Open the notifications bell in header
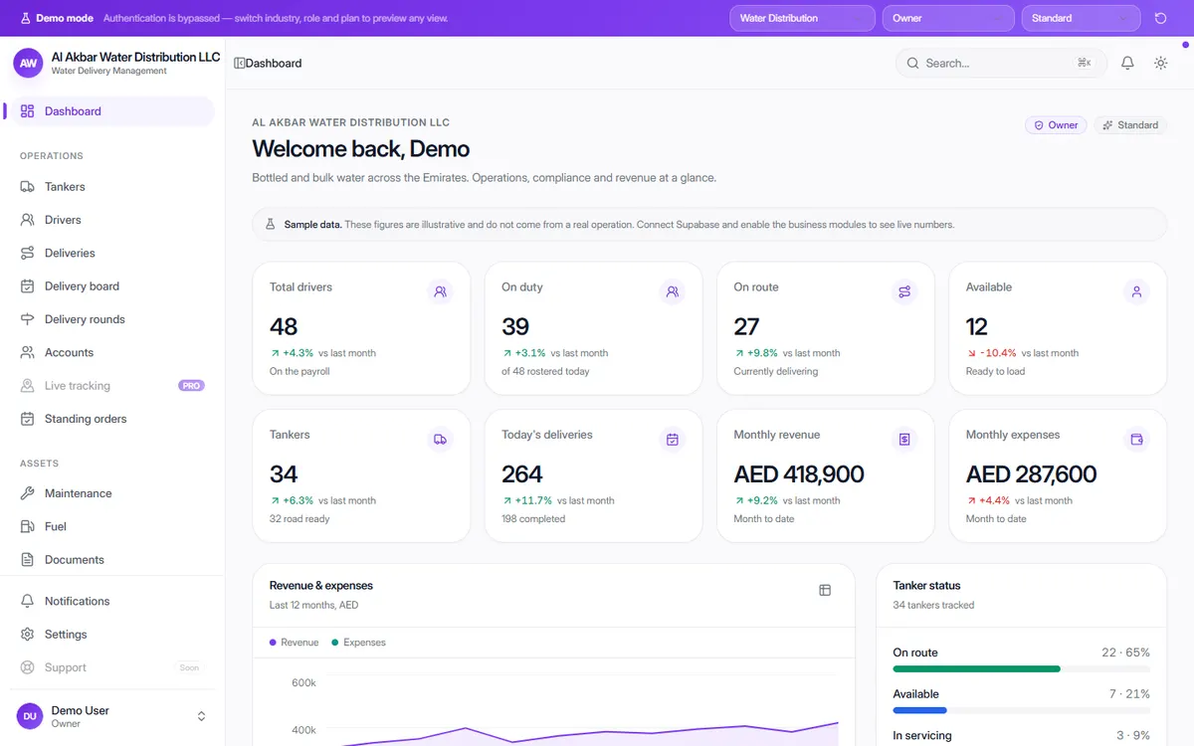The image size is (1194, 746). (1127, 63)
